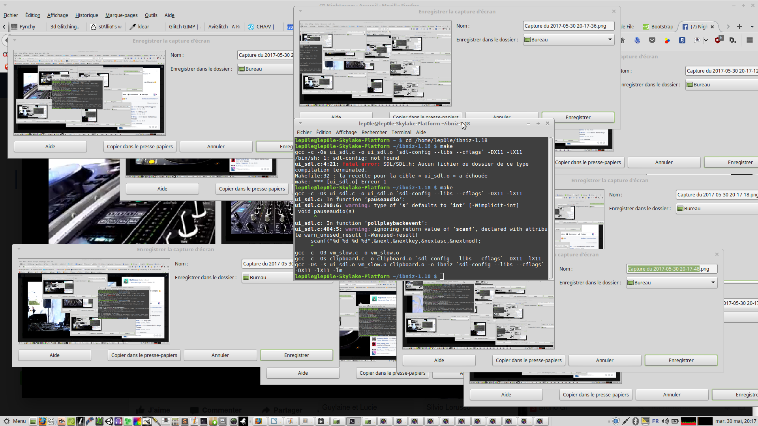Click the volume speaker icon in tray

tap(665, 421)
